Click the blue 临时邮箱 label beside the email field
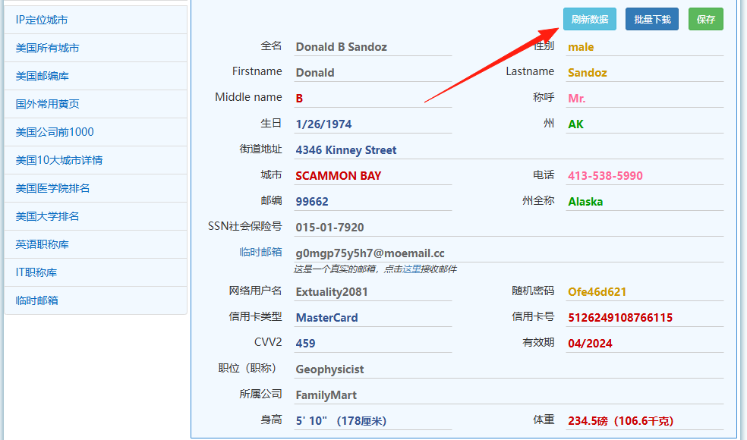 [x=260, y=252]
